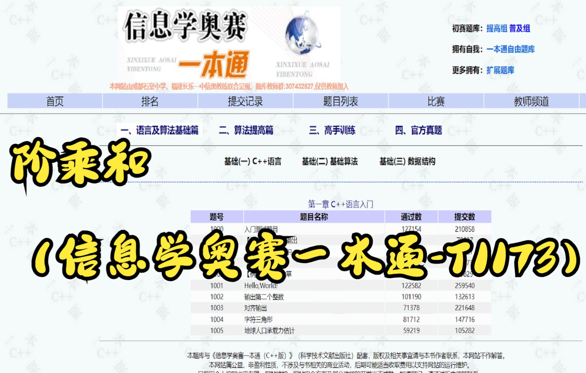Click the 信息学奥赛一本通 site banner logo
The width and height of the screenshot is (586, 373).
click(x=229, y=44)
